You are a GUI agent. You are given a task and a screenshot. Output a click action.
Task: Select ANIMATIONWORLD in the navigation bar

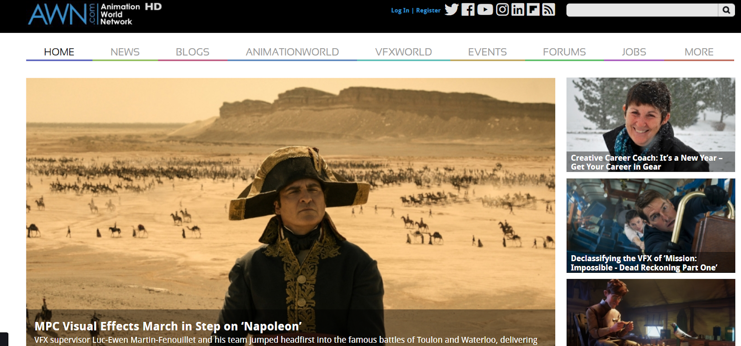pyautogui.click(x=292, y=52)
